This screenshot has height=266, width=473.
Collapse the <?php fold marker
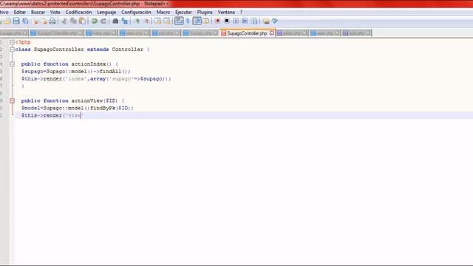point(12,42)
